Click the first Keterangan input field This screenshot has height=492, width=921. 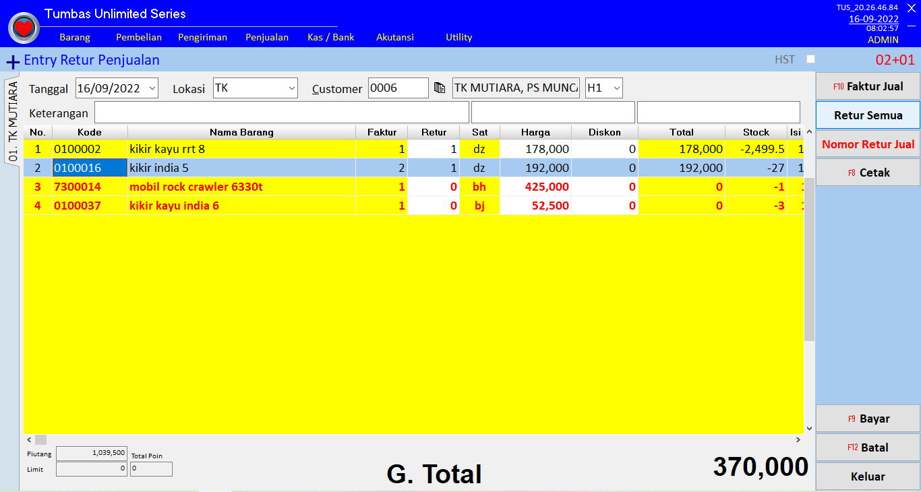click(x=282, y=113)
